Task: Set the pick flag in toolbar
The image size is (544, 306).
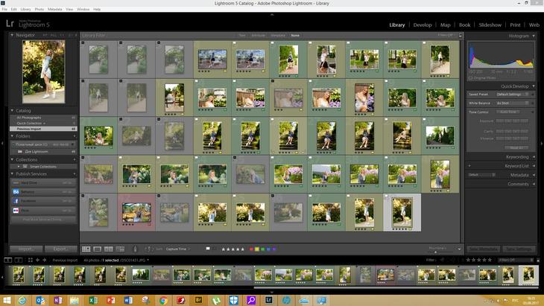Action: tap(208, 249)
